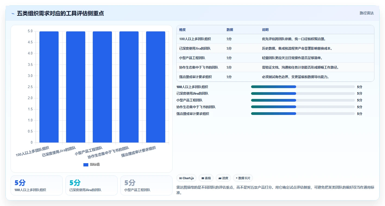Select the 数据卡片 tag chip
Viewport: 385px width, 206px height.
tap(243, 178)
